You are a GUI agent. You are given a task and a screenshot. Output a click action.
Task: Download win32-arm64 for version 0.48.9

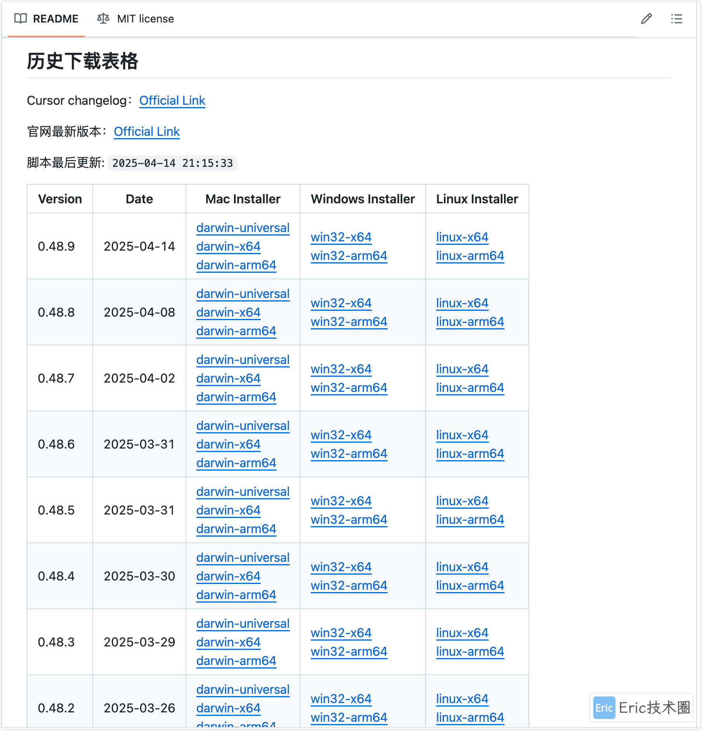point(349,256)
